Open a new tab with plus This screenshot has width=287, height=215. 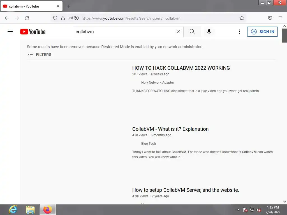[x=69, y=6]
